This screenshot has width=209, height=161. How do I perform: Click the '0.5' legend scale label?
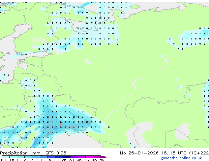(x=11, y=160)
